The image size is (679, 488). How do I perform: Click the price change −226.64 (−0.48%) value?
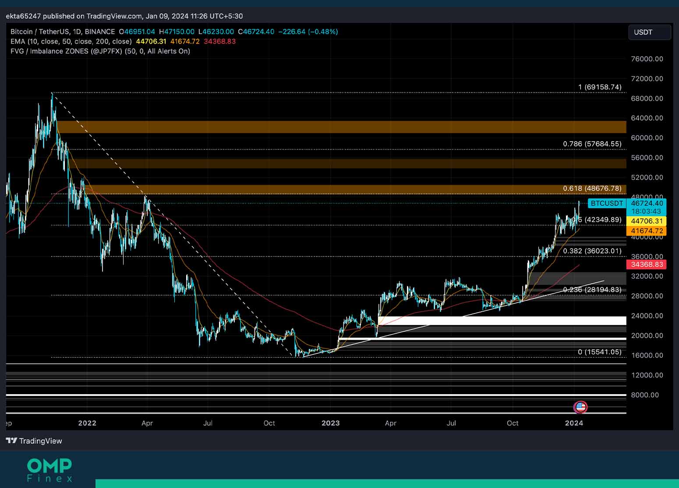click(x=308, y=32)
